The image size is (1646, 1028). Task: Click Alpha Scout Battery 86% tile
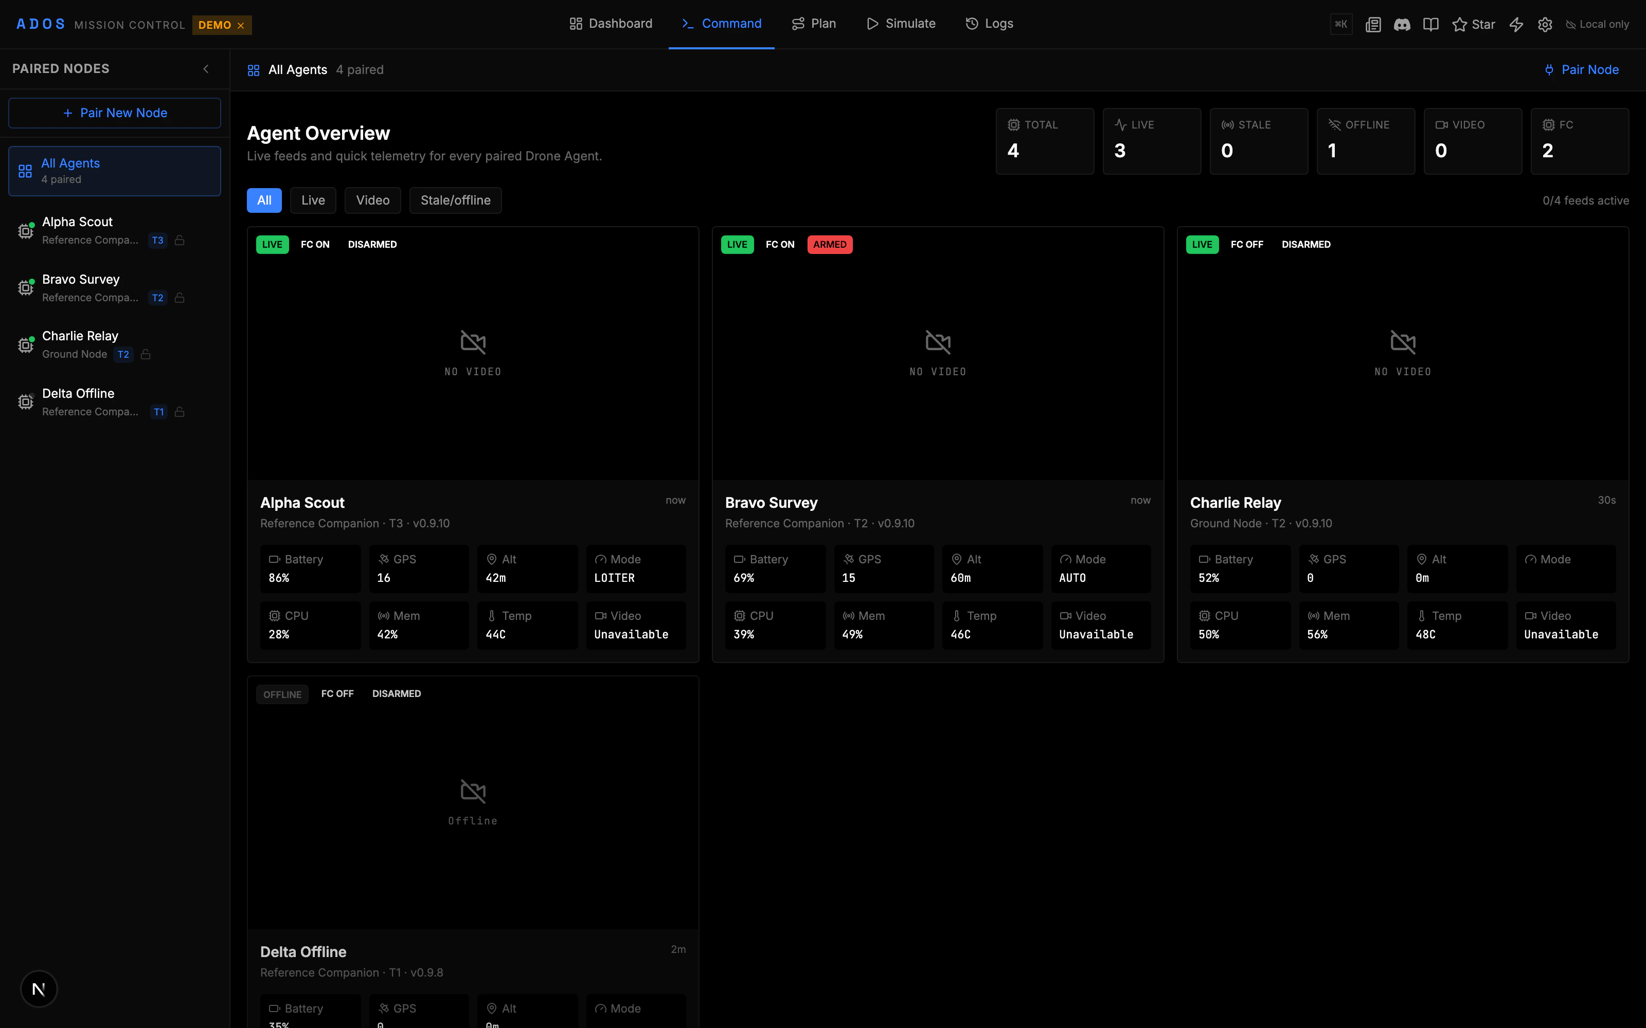click(x=310, y=568)
